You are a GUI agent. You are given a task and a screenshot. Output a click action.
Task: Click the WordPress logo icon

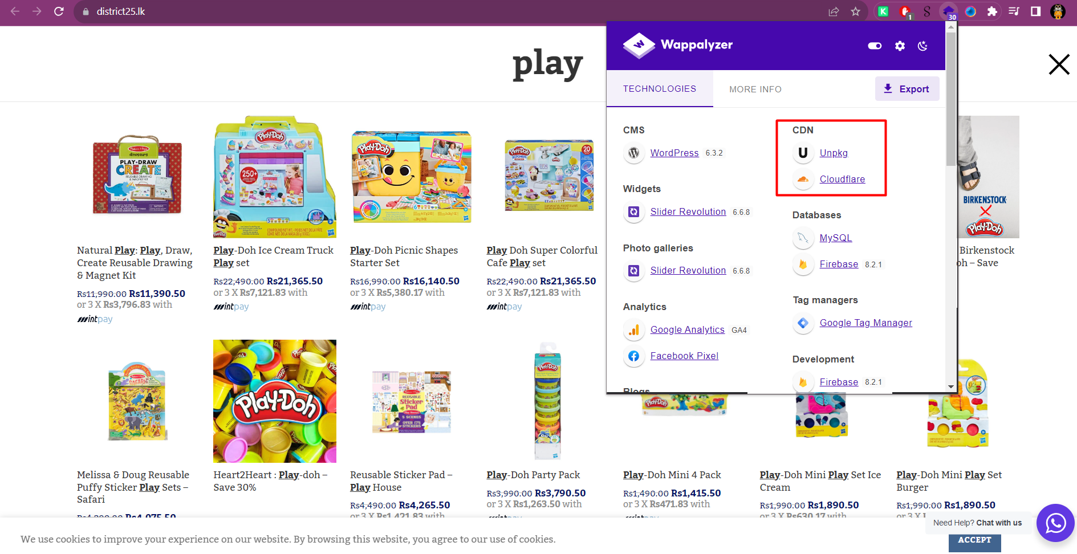coord(633,153)
